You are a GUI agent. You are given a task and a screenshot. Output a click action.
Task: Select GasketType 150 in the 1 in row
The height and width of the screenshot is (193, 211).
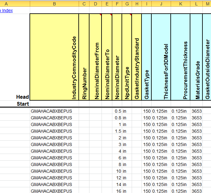click(147, 124)
